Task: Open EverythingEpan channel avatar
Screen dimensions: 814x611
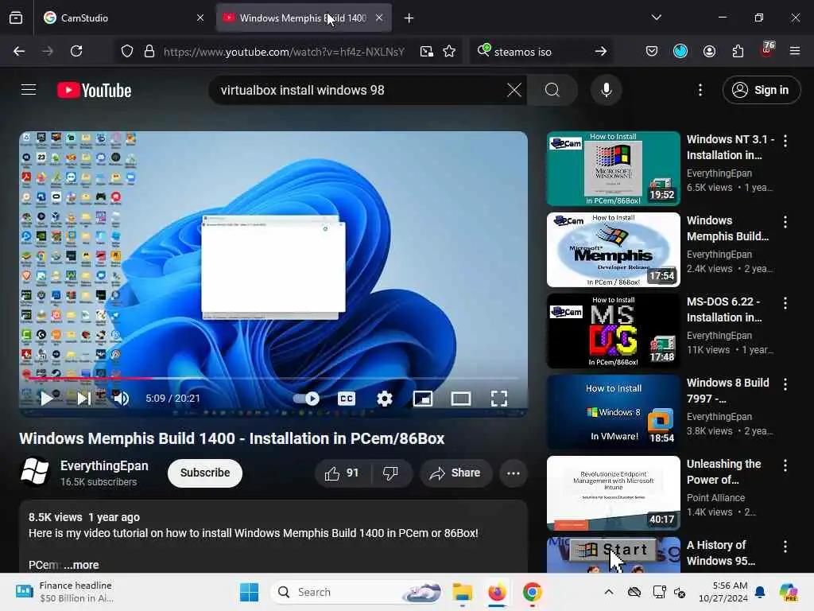Action: pos(35,472)
